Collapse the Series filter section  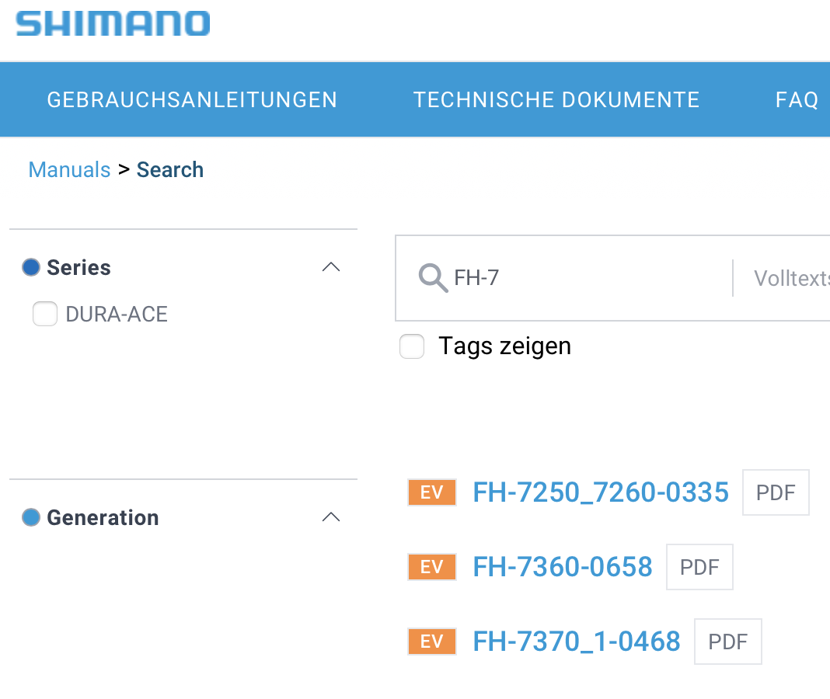[331, 267]
